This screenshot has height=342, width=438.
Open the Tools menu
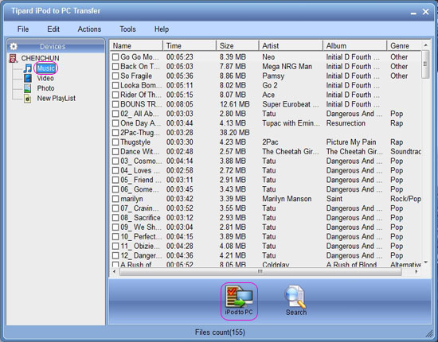[127, 29]
